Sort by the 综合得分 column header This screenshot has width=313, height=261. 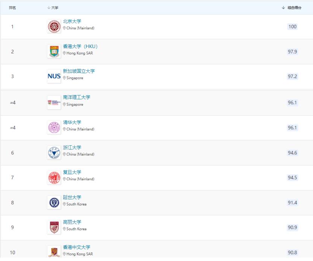pyautogui.click(x=292, y=8)
